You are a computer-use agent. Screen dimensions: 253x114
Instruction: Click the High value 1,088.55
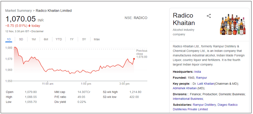[x=31, y=97]
